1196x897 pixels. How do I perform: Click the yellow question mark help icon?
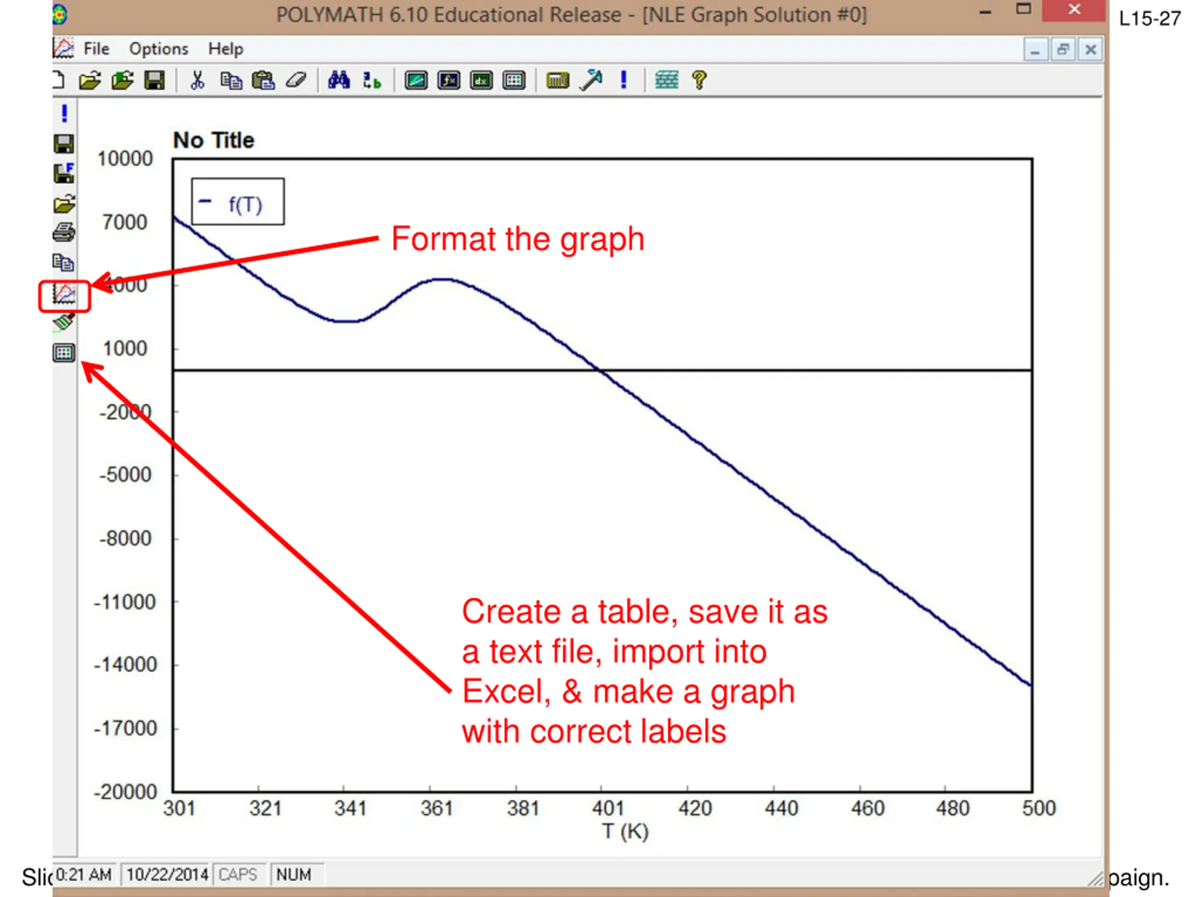point(698,80)
